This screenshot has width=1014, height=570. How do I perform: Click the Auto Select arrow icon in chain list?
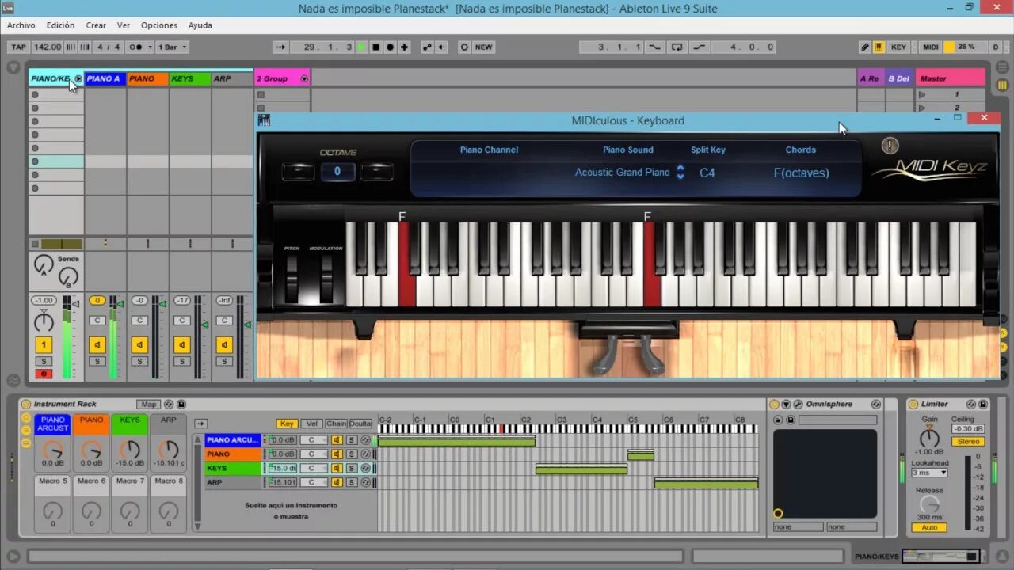pos(200,424)
